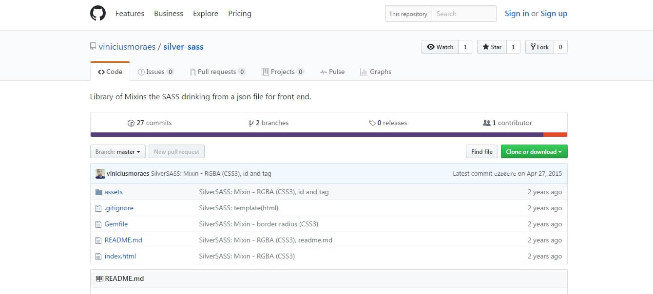Click the repository book icon beside viniciusmoraes
The image size is (653, 294).
93,47
